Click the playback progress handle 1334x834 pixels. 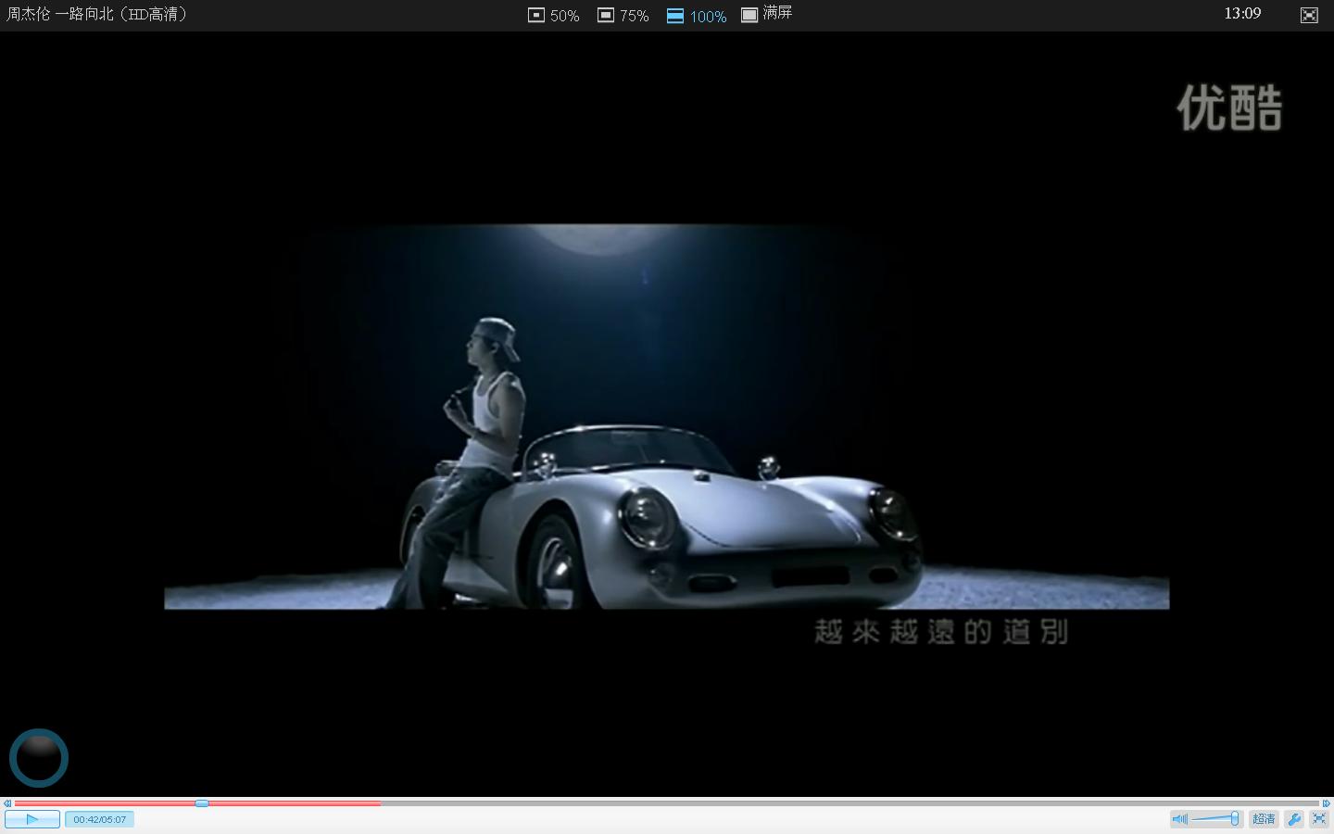(202, 803)
